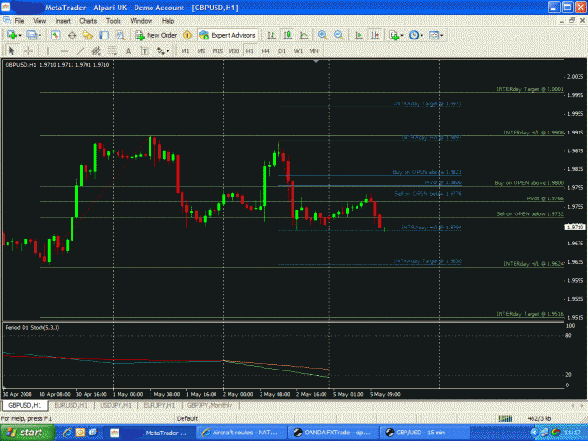Expand the New Chart dropdown arrow
This screenshot has width=588, height=441.
pyautogui.click(x=20, y=36)
